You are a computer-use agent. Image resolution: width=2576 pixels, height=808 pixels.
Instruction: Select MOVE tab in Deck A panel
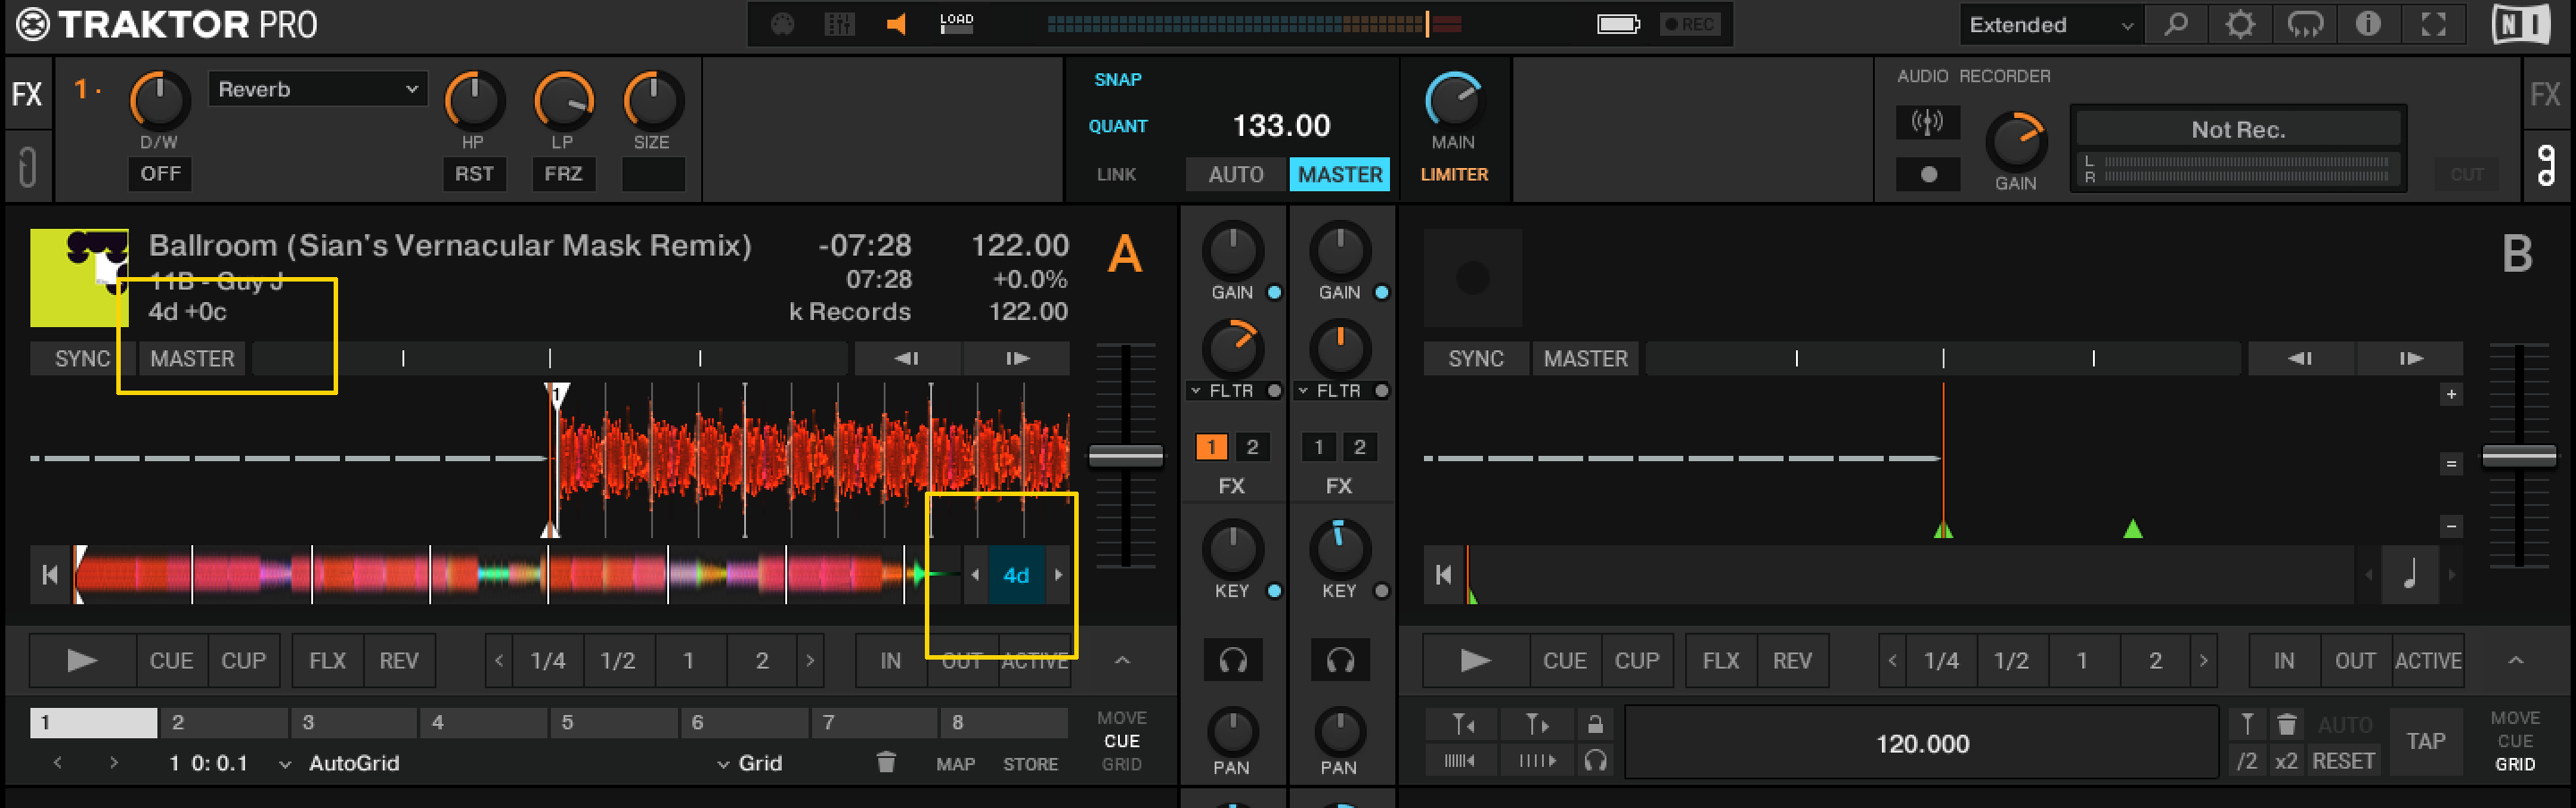pyautogui.click(x=1122, y=718)
